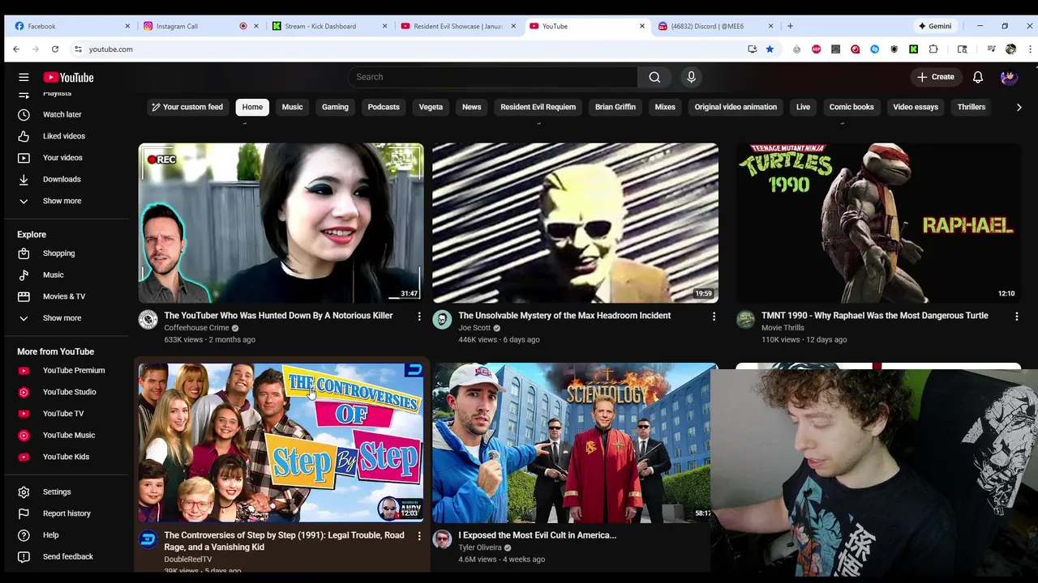Image resolution: width=1038 pixels, height=583 pixels.
Task: Open YouTube Premium link
Action: (x=73, y=370)
